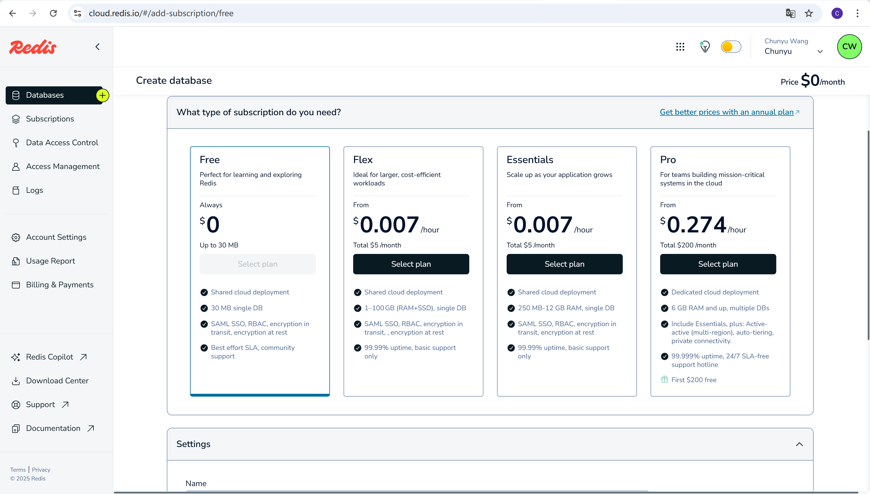Click the lightbulb tips icon

click(705, 46)
